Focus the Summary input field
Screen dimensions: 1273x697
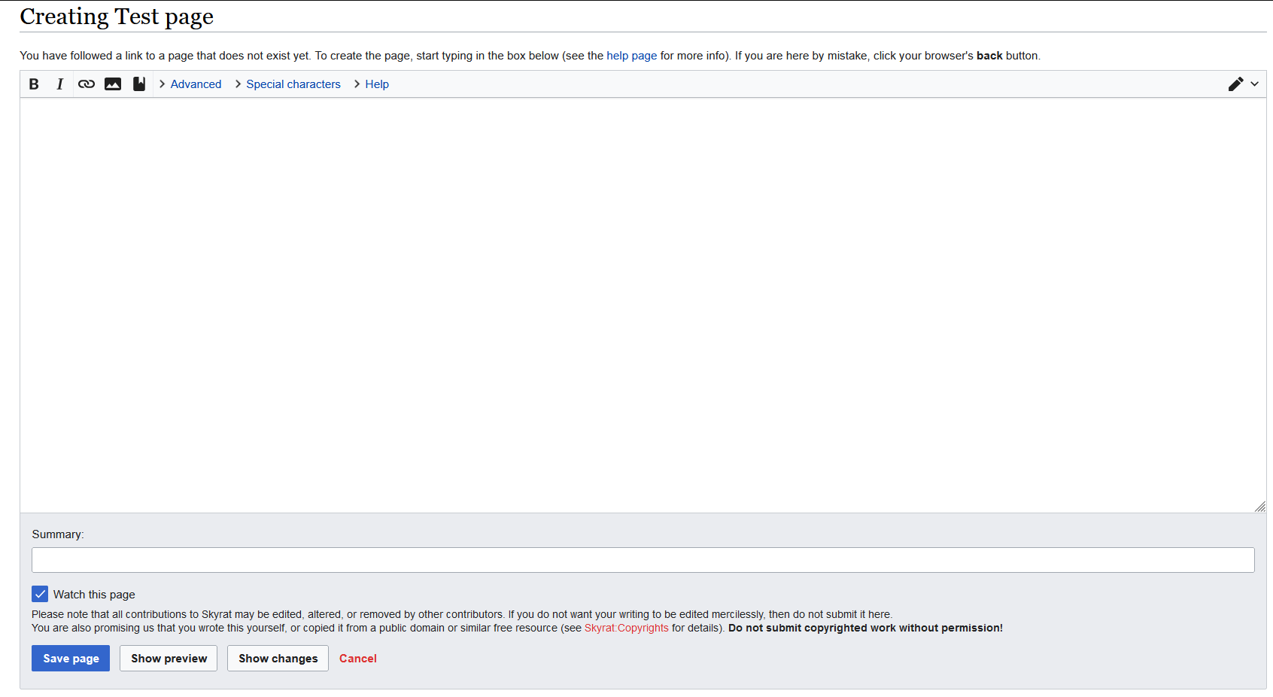[643, 560]
